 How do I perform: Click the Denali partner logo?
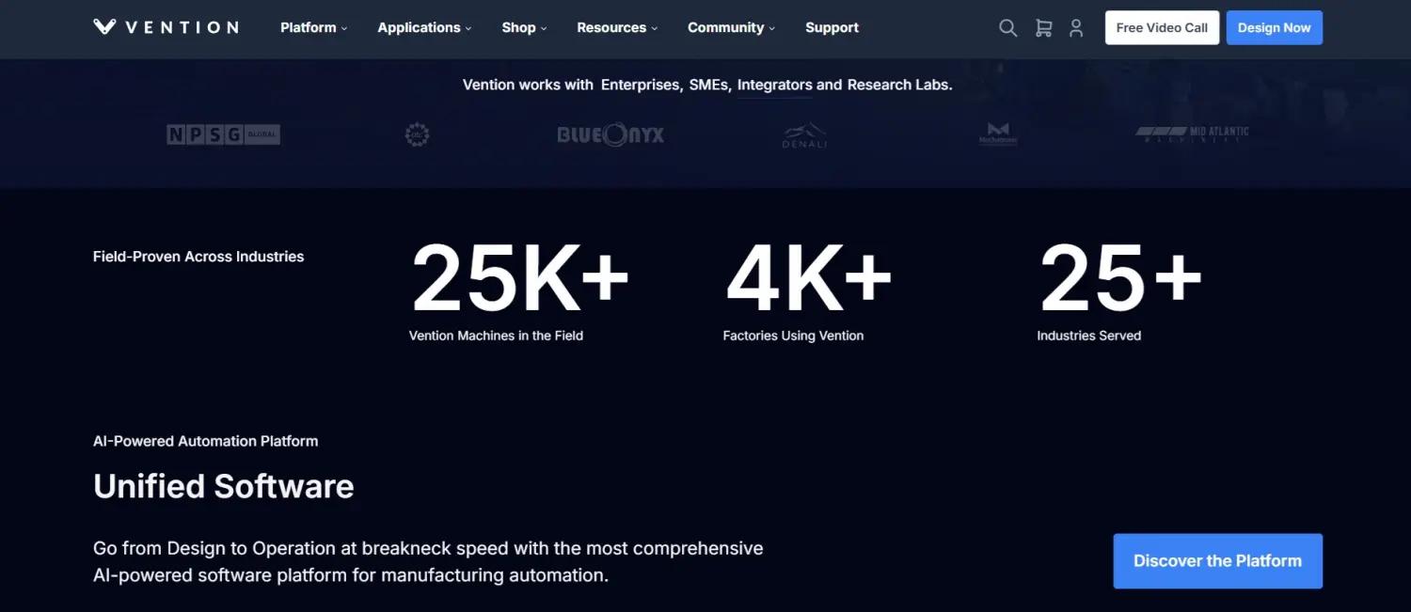(x=804, y=135)
